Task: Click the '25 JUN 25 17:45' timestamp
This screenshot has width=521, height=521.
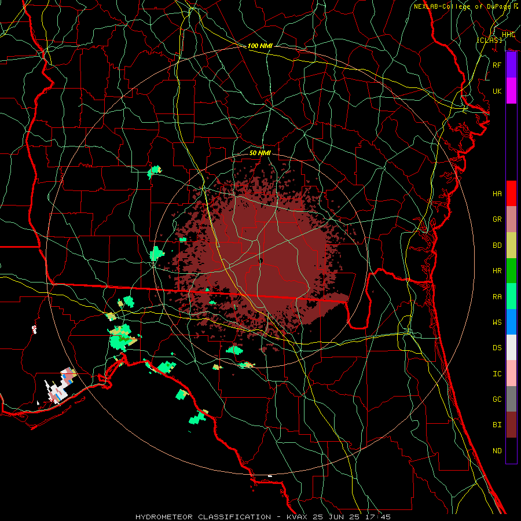Action: [351, 517]
